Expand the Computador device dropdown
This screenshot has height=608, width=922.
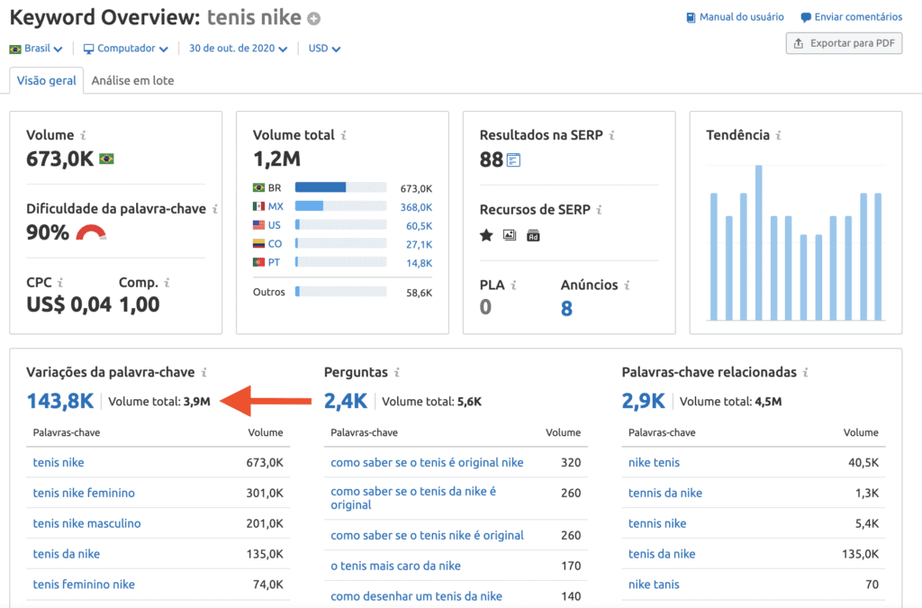coord(125,49)
